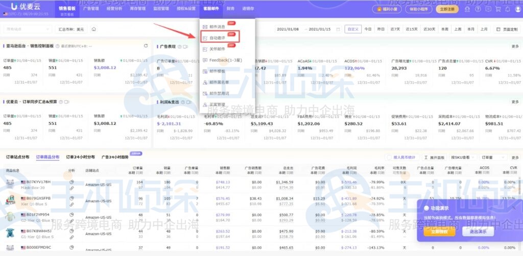Select 自动邀评 from the dropdown menu

click(217, 38)
